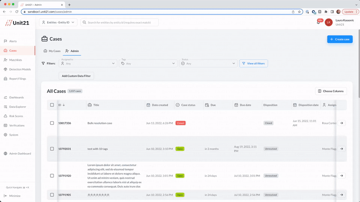
Task: Click the search magnifier icon
Action: [85, 22]
